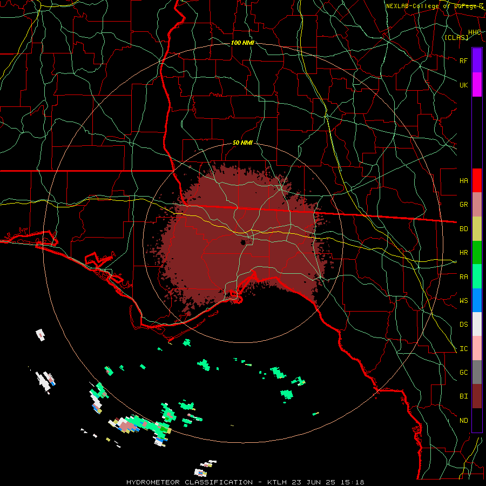Select the yellow BD legend swatch
This screenshot has width=486, height=486.
click(477, 228)
